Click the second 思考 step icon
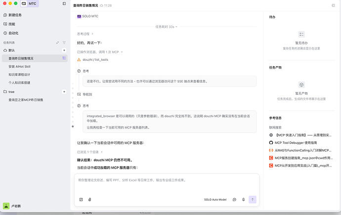Screen dimensions: 341x215 [79, 106]
